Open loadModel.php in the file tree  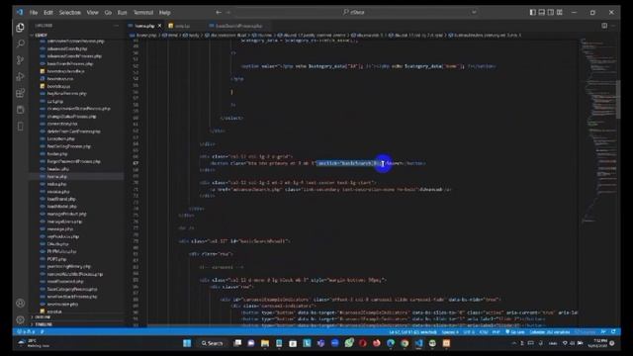pos(61,207)
